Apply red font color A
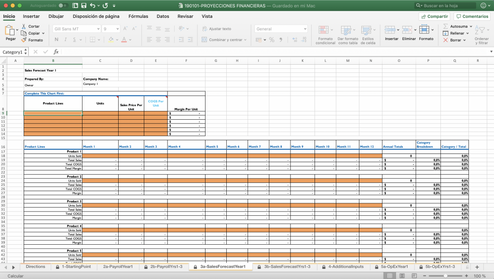 click(124, 40)
